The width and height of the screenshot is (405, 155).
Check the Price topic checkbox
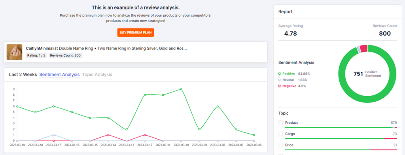(280, 145)
